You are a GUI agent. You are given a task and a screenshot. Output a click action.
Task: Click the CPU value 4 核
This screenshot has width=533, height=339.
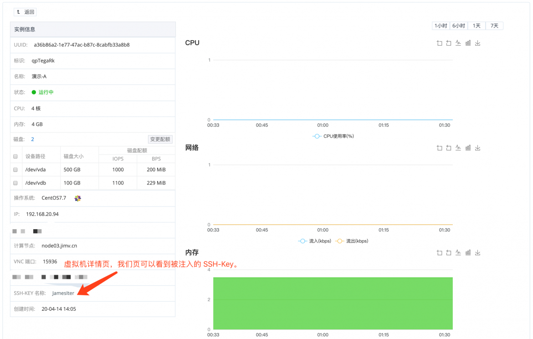(36, 108)
